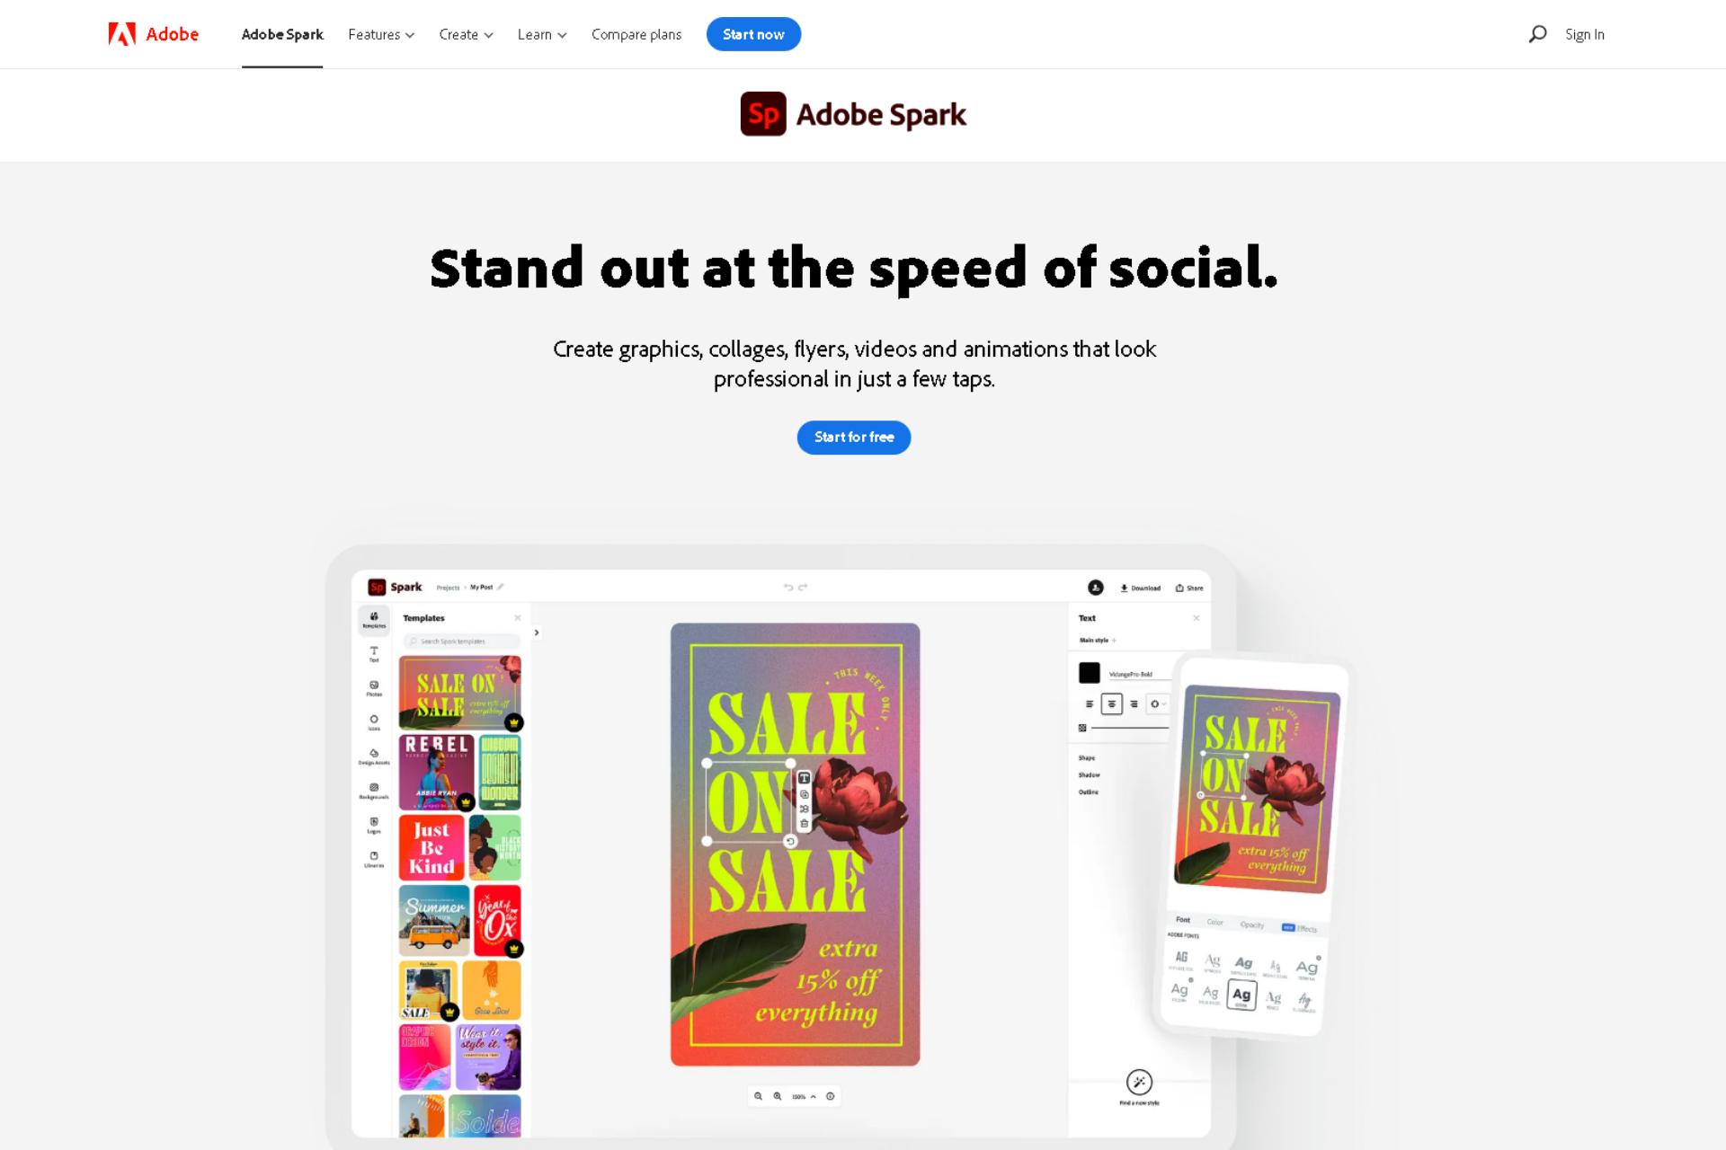Click the Templates panel icon in sidebar
The image size is (1726, 1150).
point(372,620)
